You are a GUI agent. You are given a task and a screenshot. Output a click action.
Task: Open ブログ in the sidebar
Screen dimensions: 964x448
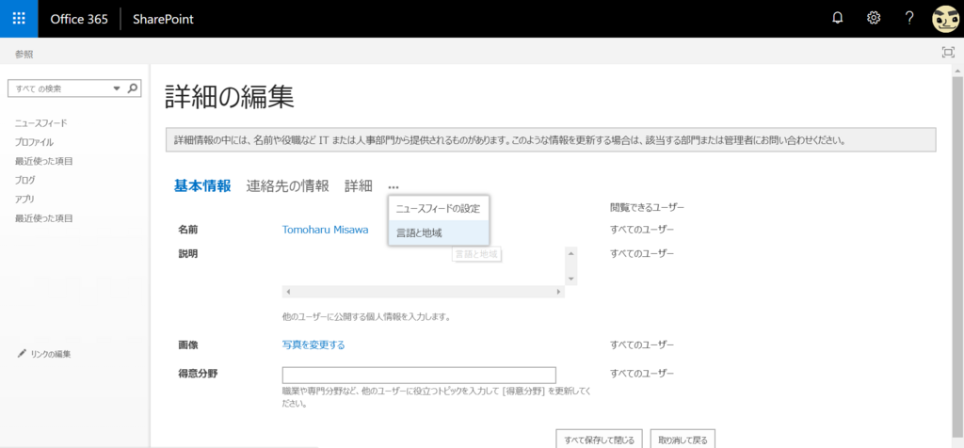(25, 180)
